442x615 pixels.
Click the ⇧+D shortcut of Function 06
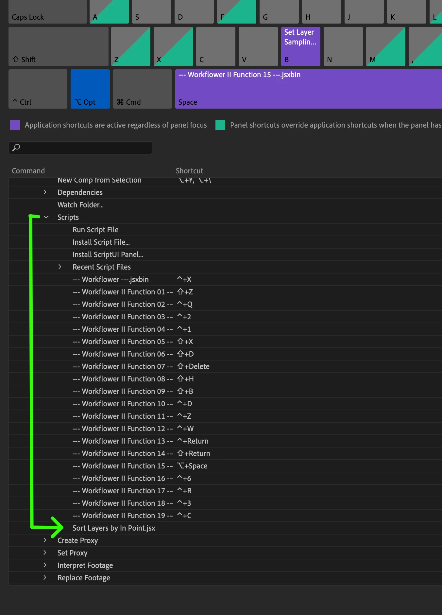coord(185,354)
